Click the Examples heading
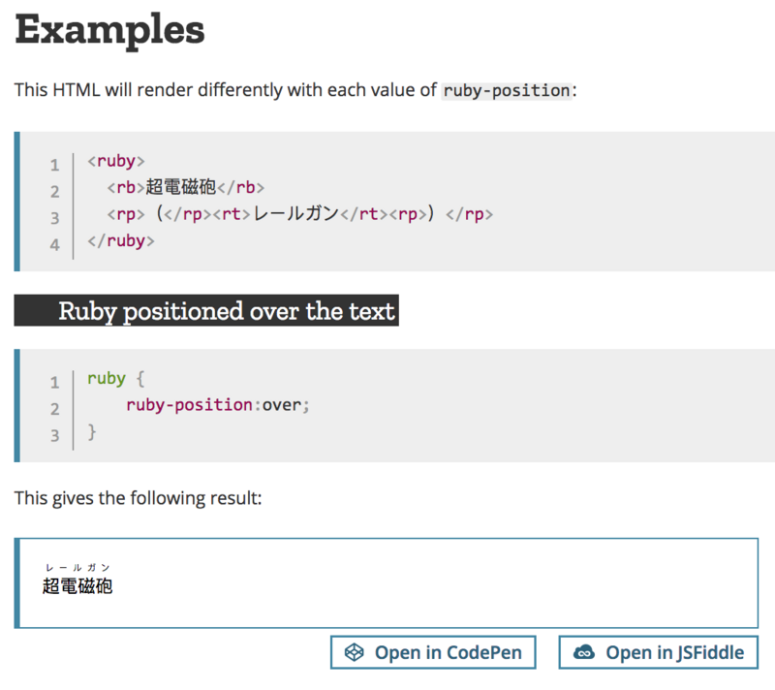Viewport: 775px width, 690px height. click(109, 30)
